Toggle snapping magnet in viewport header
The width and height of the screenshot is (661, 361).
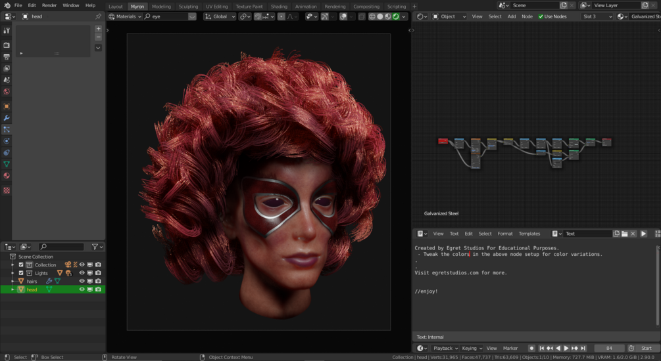(x=257, y=16)
